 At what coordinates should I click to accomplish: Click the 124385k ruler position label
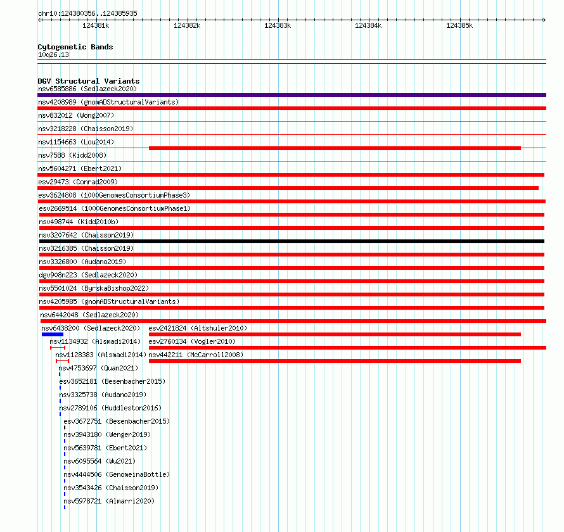[x=459, y=25]
